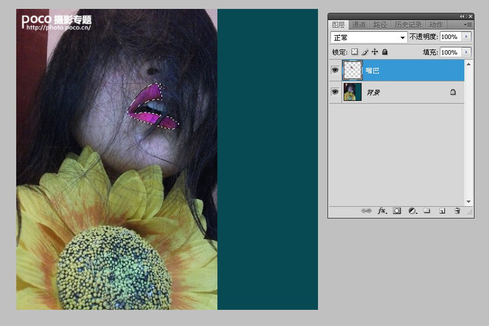Hide the 嘴巴 layer
The image size is (489, 326).
[x=335, y=70]
